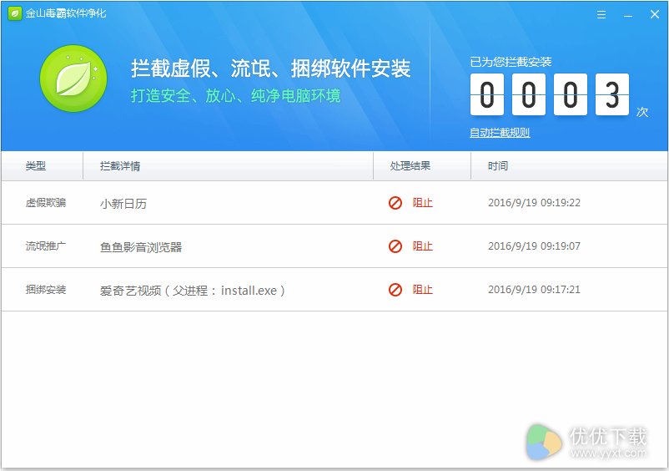Screen dimensions: 669x471
Task: Click the title text 金山毒霸软件净化
Action: [x=65, y=13]
